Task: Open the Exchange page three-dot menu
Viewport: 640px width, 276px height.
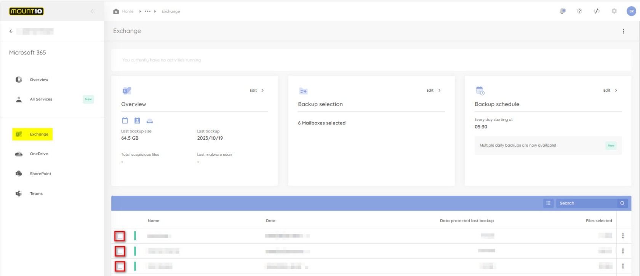Action: pyautogui.click(x=623, y=31)
